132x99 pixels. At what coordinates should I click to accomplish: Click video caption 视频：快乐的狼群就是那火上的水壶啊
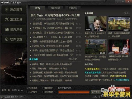pyautogui.click(x=119, y=35)
